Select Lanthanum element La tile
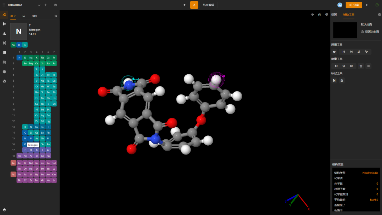The width and height of the screenshot is (382, 215). 13,163
